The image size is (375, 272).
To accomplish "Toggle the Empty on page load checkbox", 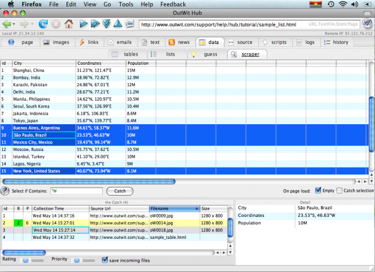I will coord(318,190).
